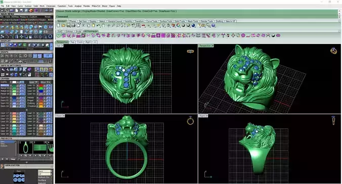
Task: Switch to the Curve Tools tab
Action: point(152,21)
